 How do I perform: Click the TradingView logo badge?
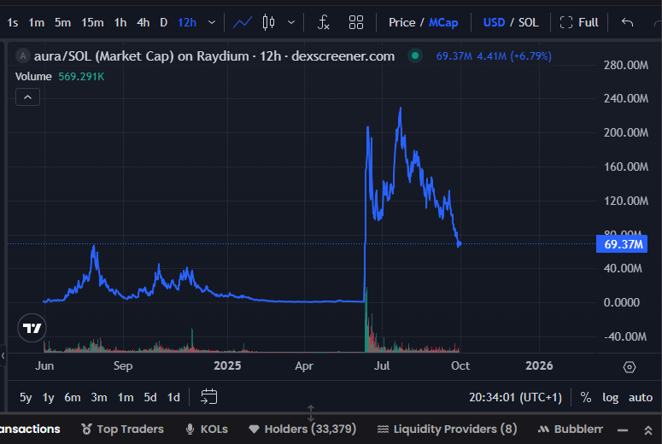coord(32,328)
